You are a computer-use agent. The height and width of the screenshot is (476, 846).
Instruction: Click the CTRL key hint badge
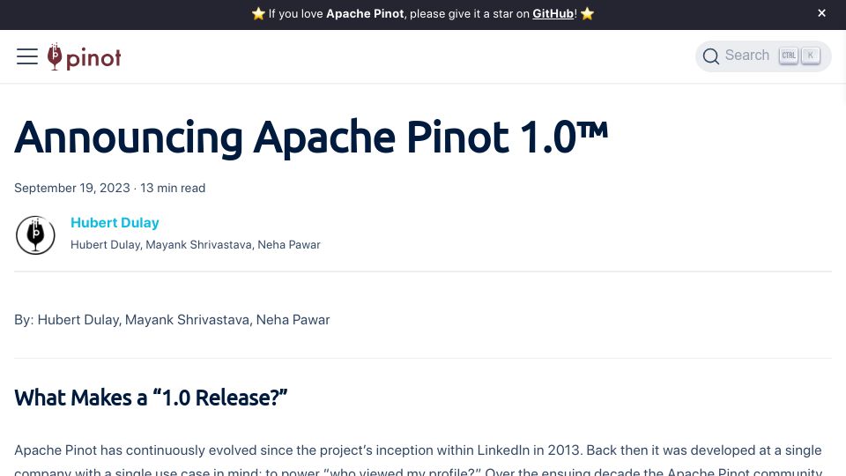point(788,56)
